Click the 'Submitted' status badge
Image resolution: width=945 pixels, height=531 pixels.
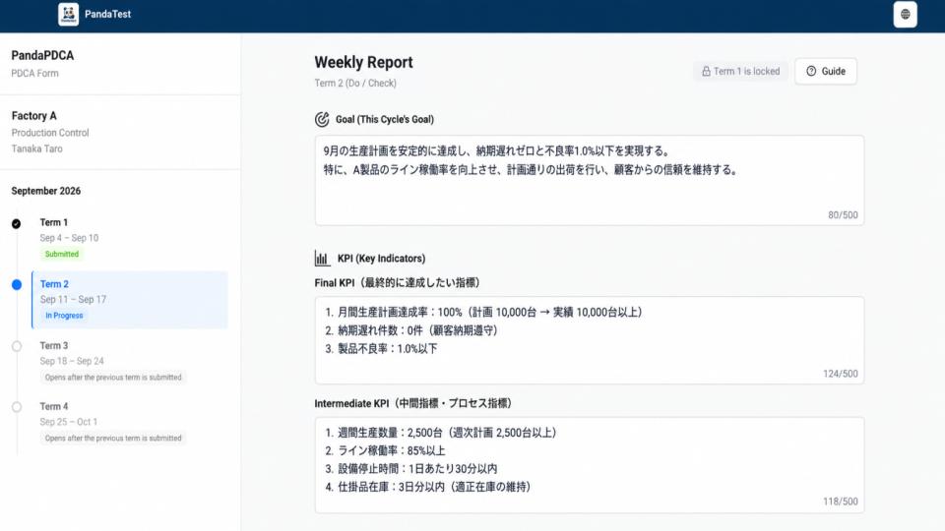[61, 254]
